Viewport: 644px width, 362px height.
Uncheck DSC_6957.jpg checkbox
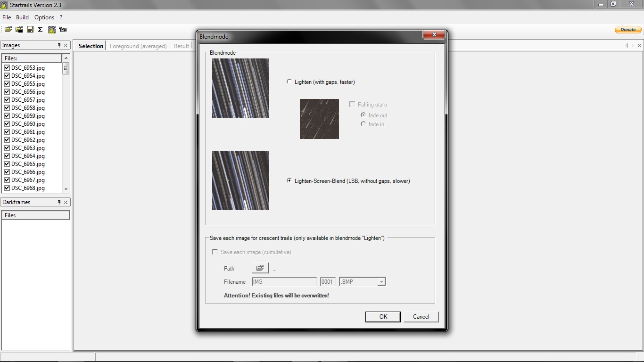click(7, 100)
